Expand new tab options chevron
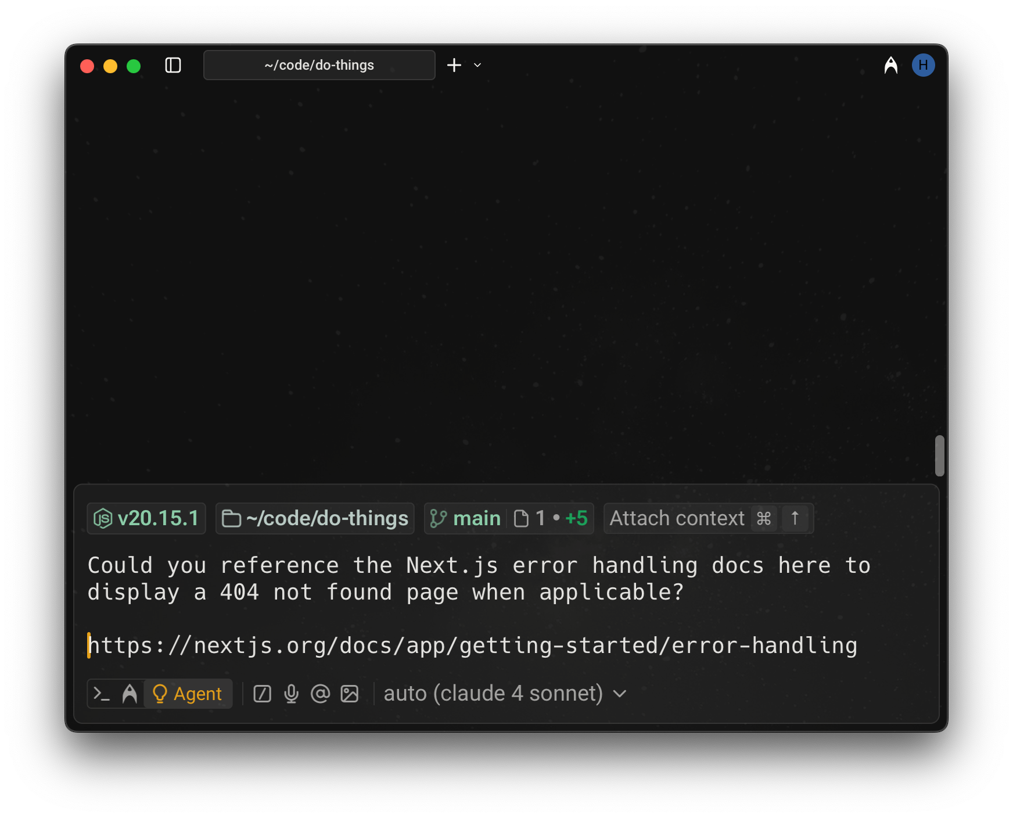1013x818 pixels. 477,65
